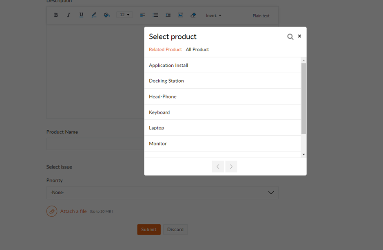Click the eraser clear formatting icon
The height and width of the screenshot is (250, 383).
pyautogui.click(x=193, y=15)
